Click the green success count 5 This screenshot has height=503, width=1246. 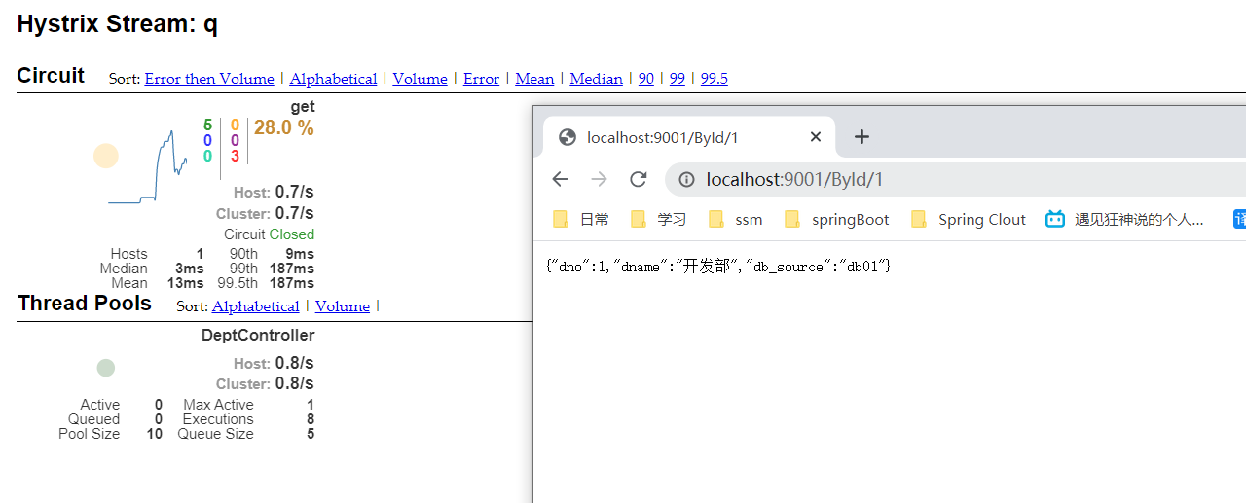click(x=207, y=125)
